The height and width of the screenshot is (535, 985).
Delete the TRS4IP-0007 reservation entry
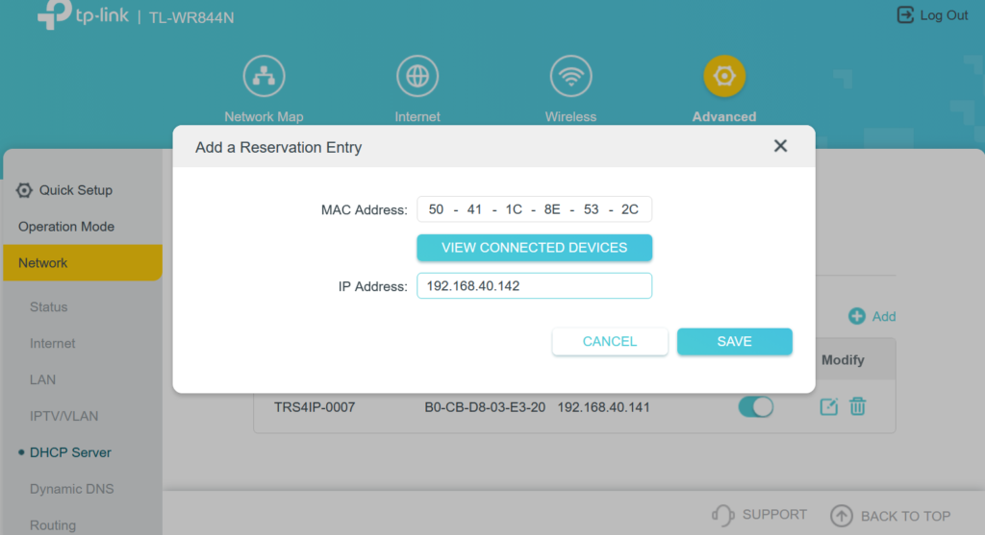coord(857,407)
